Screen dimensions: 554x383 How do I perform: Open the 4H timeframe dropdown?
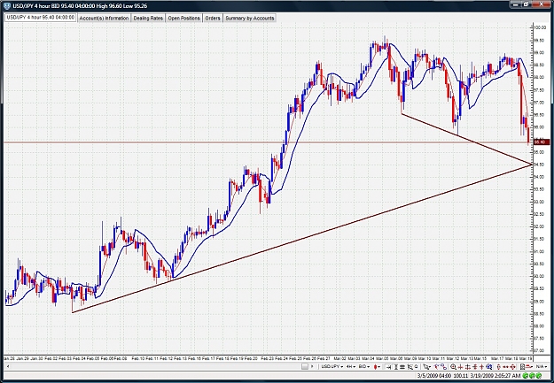pos(350,367)
